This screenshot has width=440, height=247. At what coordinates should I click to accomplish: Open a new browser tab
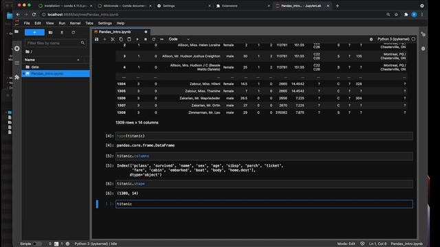point(338,6)
